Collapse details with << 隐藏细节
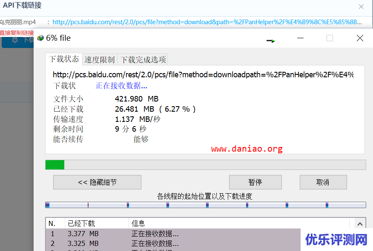The image size is (373, 251). [97, 182]
